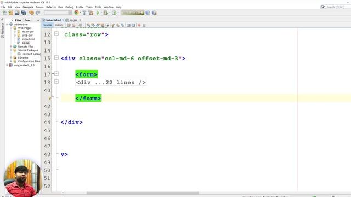
Task: Collapse the code fold at line 12
Action: pos(56,34)
